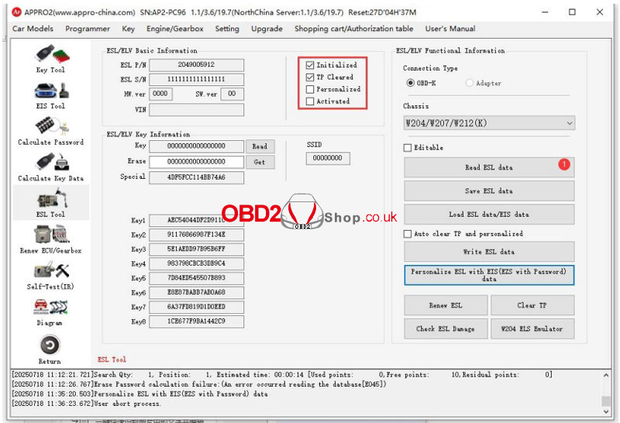Click the SSID field

point(328,158)
